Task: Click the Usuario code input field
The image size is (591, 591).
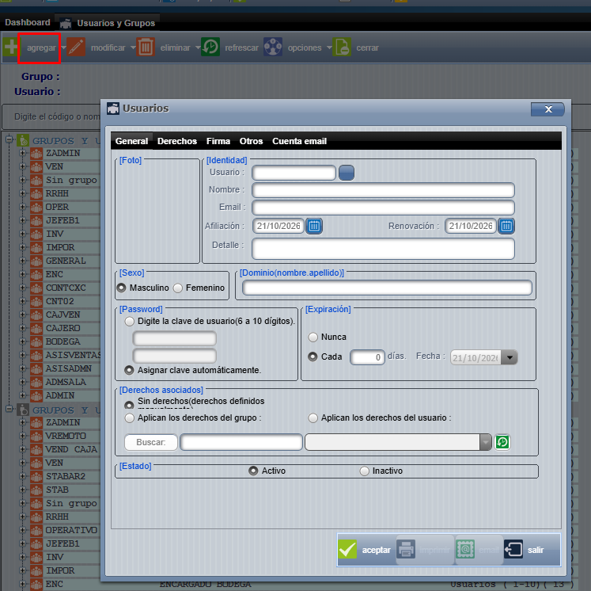Action: tap(294, 173)
